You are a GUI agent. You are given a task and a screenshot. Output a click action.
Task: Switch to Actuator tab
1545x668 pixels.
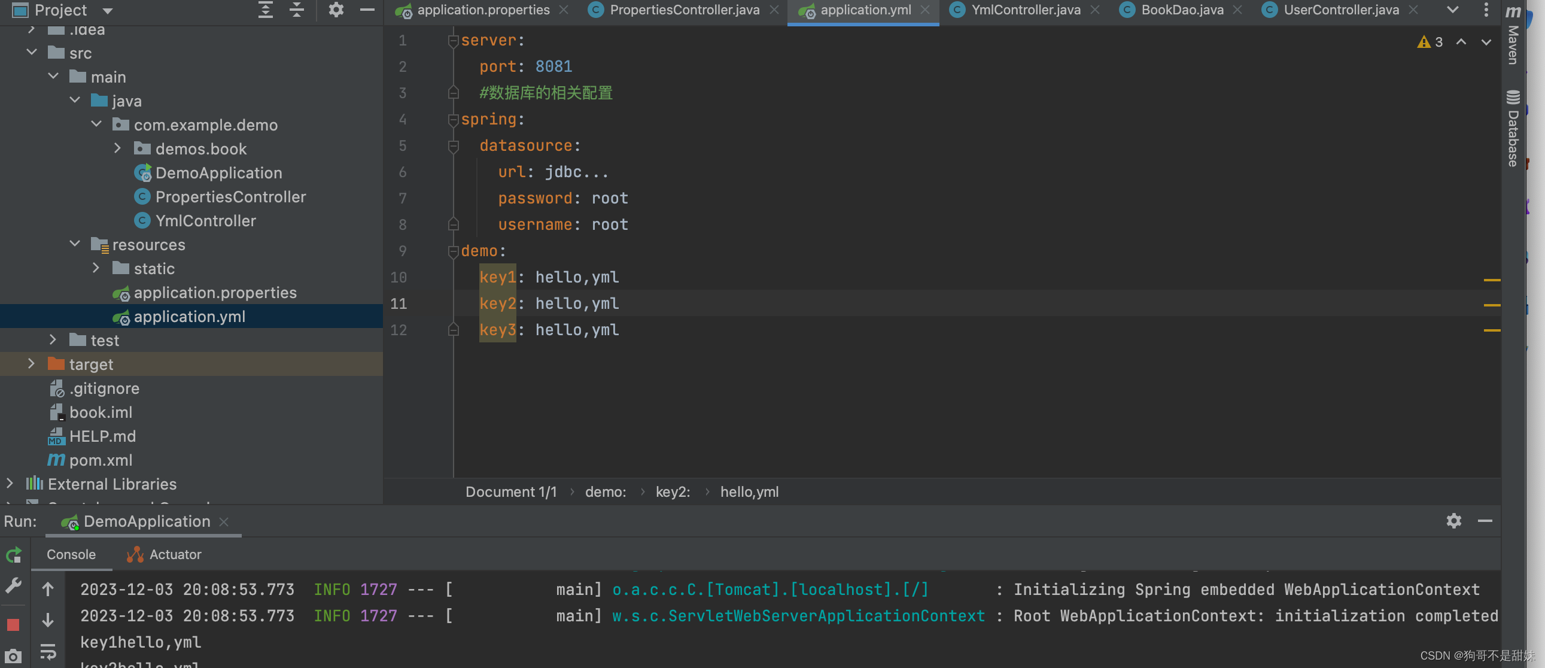click(x=164, y=554)
